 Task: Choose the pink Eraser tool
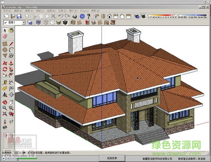(5, 37)
